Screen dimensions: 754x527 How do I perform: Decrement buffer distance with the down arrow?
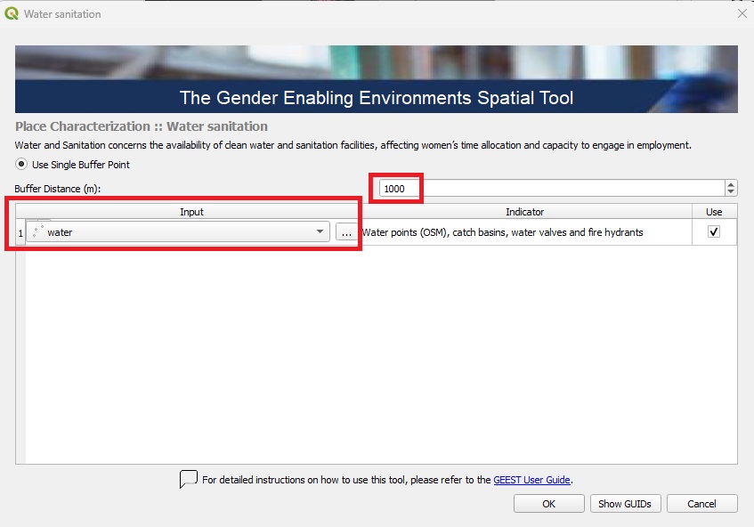coord(732,191)
